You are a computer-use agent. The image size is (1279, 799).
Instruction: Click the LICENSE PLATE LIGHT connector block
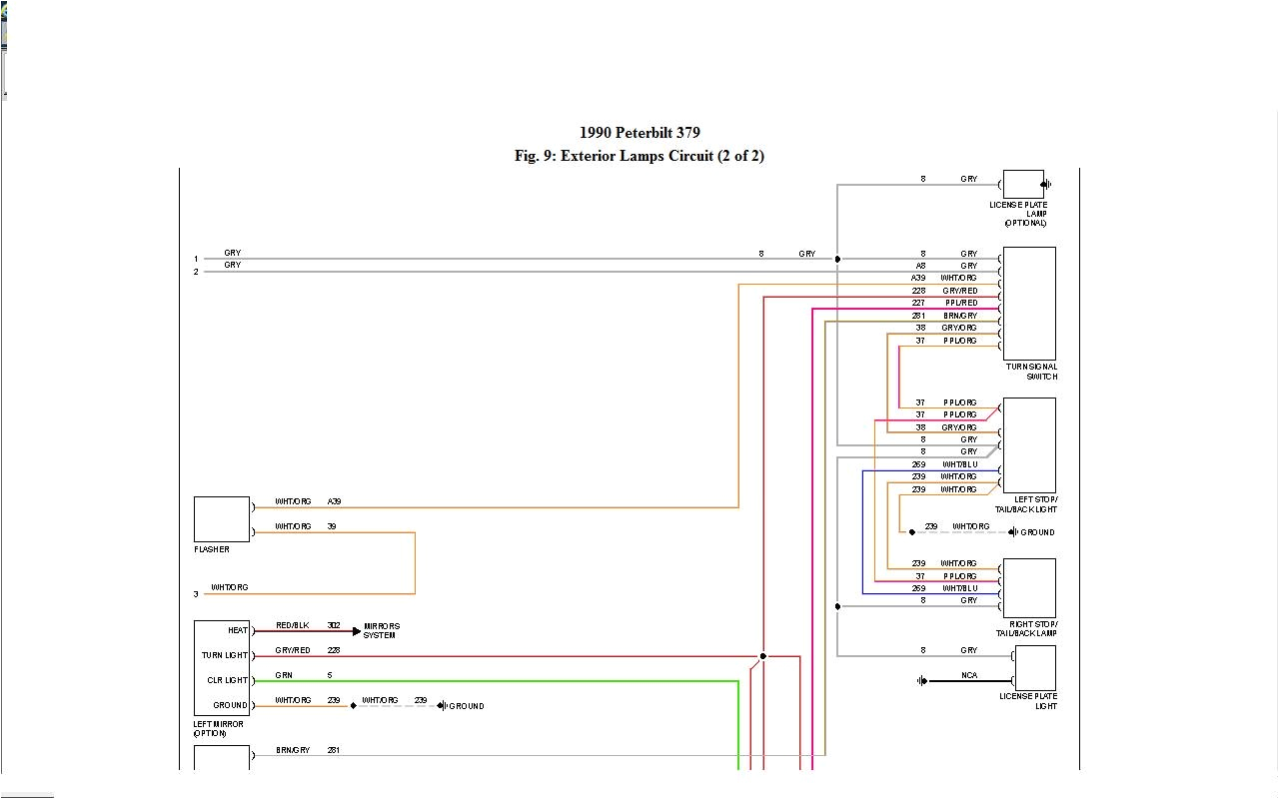pos(1036,669)
